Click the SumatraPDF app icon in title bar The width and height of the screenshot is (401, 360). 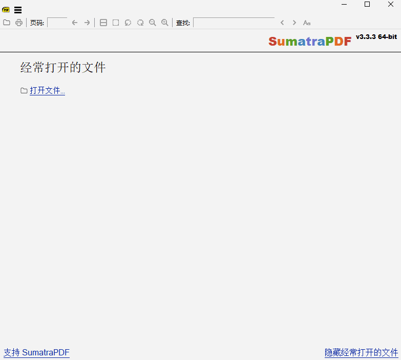coord(6,10)
